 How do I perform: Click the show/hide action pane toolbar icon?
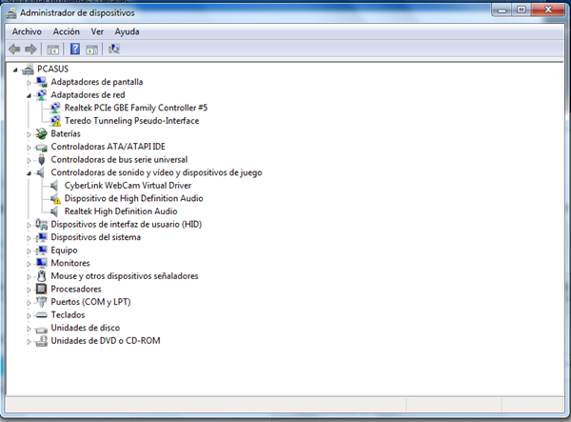[91, 50]
